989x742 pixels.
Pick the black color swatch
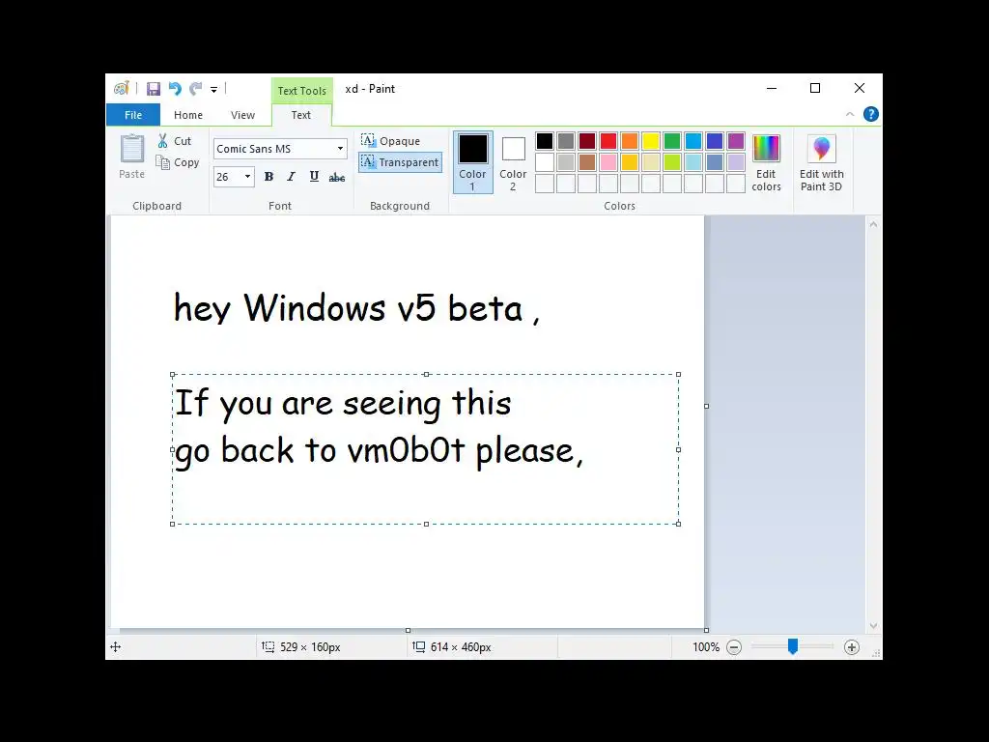(x=545, y=141)
